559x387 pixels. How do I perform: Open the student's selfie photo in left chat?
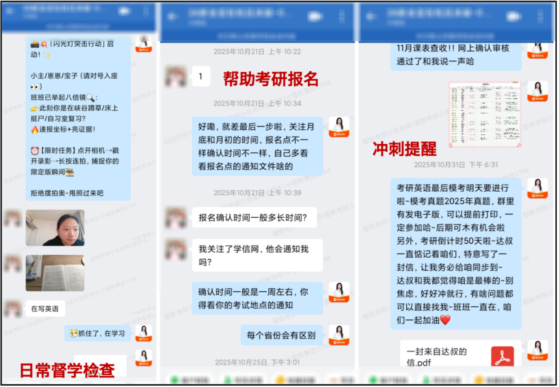click(x=55, y=228)
